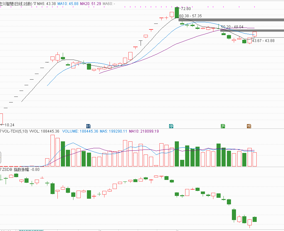Viewport: 284px width, 231px height.
Task: Click the 跌 marker icon below the chart
Action: point(223,126)
